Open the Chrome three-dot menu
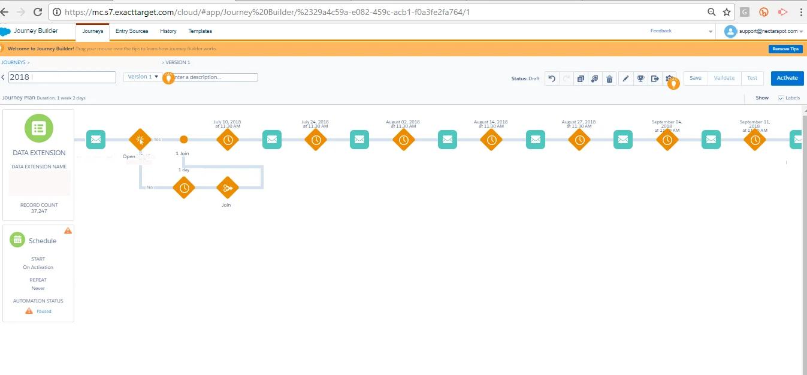This screenshot has width=807, height=375. click(x=801, y=12)
